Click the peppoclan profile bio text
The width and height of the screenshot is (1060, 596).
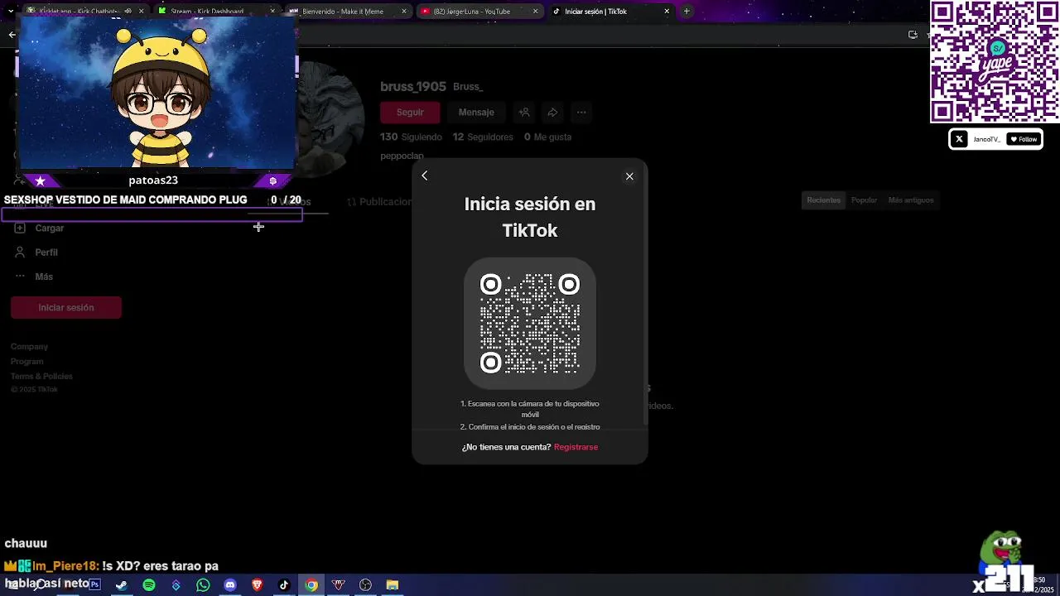pyautogui.click(x=402, y=156)
